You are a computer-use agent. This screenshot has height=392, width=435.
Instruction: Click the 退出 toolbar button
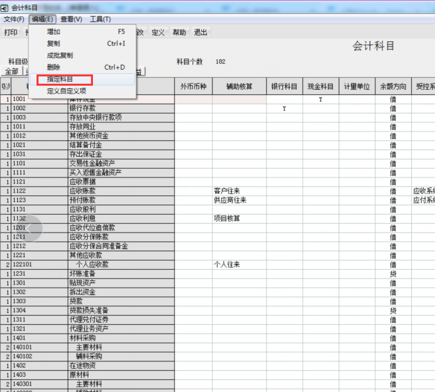pyautogui.click(x=201, y=33)
